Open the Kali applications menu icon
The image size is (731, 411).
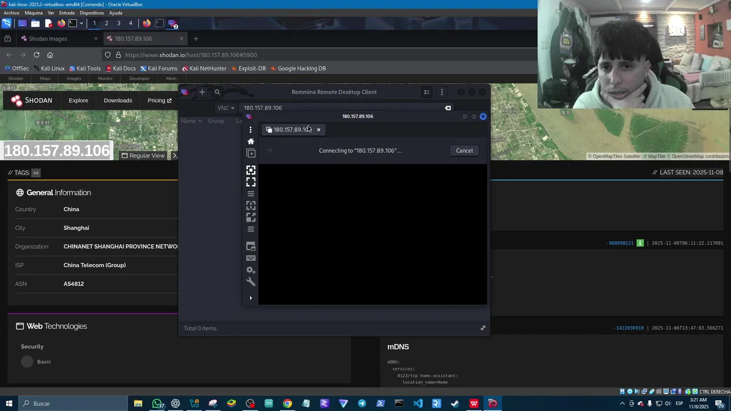coord(6,23)
